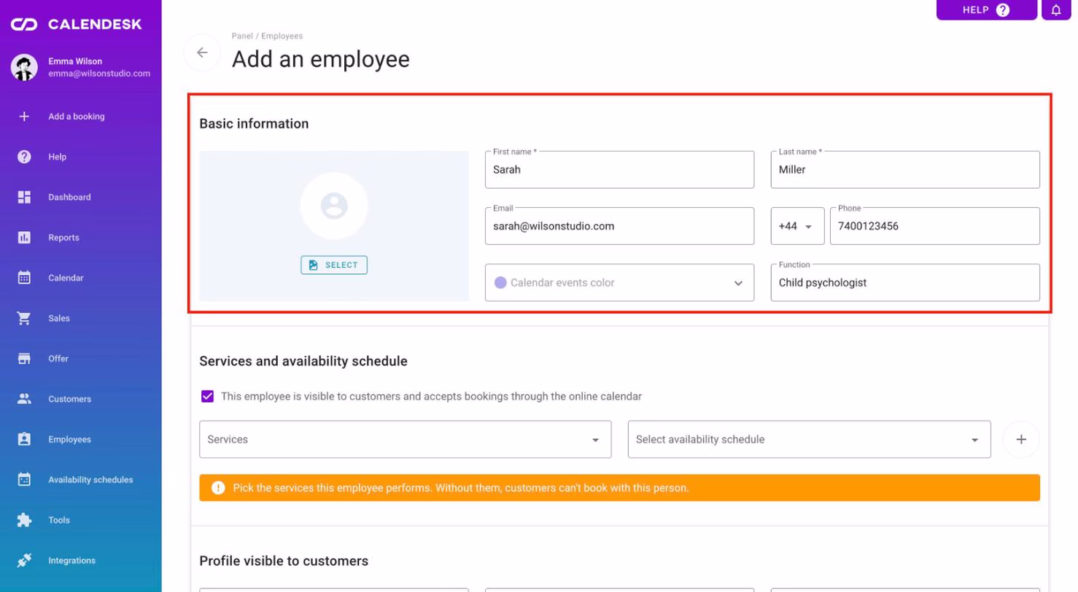
Task: Go back using the arrow button
Action: click(202, 52)
